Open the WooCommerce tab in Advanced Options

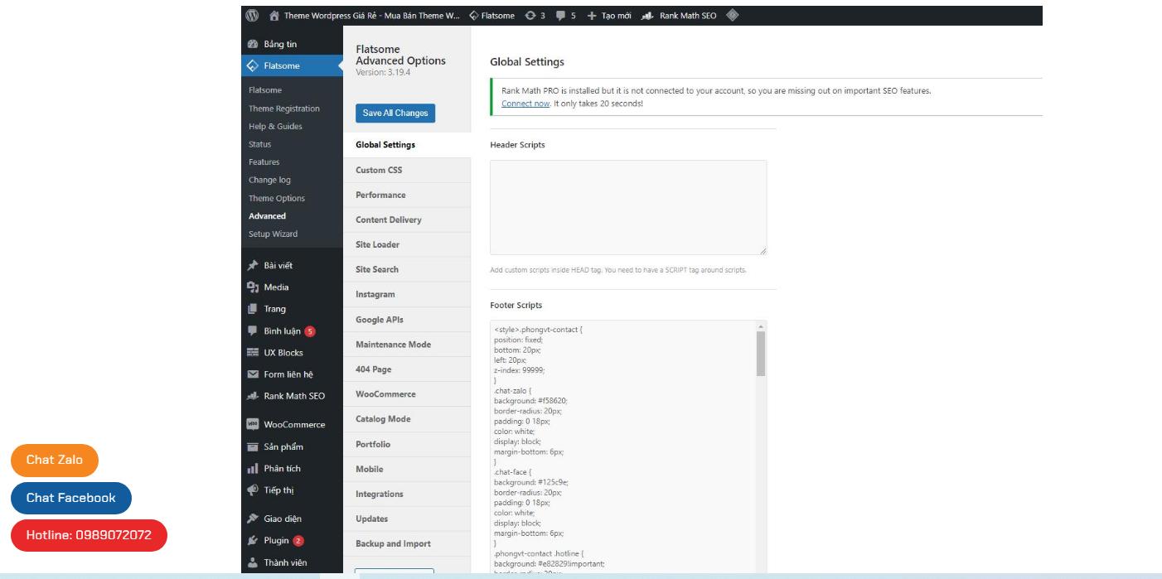407,394
